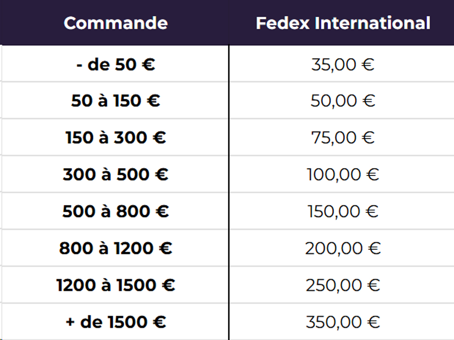Viewport: 454px width, 340px height.
Task: Select the '- de 50 €' row label
Action: (x=115, y=64)
